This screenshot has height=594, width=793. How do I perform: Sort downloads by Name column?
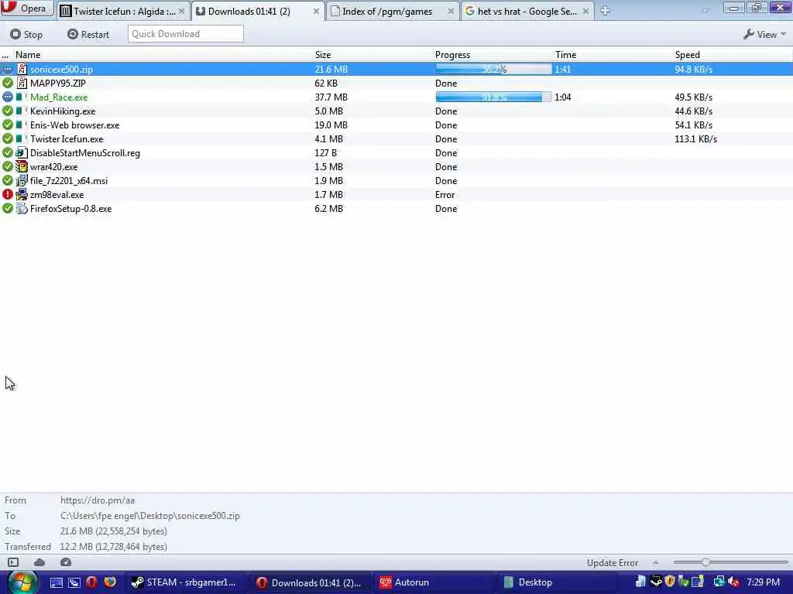[x=28, y=55]
